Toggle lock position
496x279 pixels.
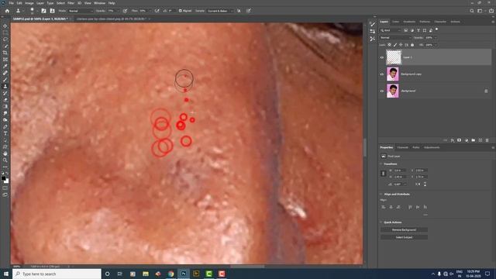tap(401, 45)
